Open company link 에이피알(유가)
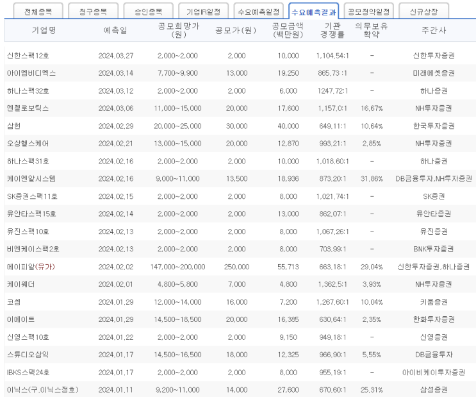476x397 pixels. click(x=31, y=267)
